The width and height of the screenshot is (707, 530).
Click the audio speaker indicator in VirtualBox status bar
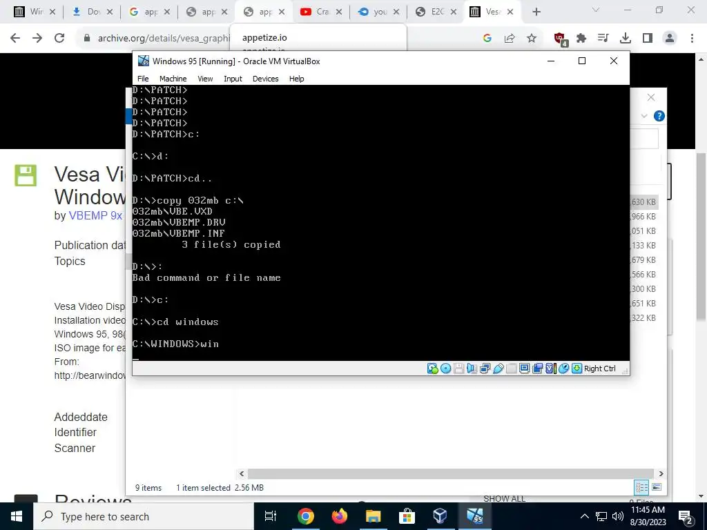472,369
